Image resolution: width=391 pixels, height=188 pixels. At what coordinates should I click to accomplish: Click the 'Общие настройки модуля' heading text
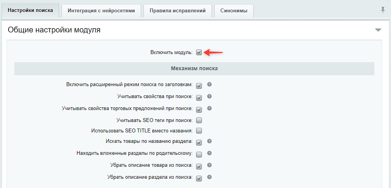click(x=54, y=30)
